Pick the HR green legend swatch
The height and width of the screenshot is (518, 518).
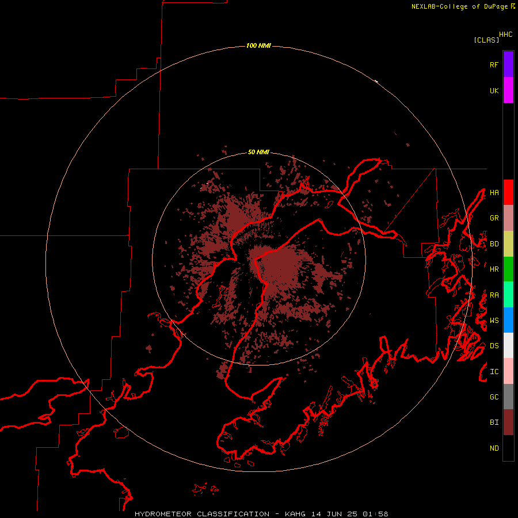click(508, 269)
